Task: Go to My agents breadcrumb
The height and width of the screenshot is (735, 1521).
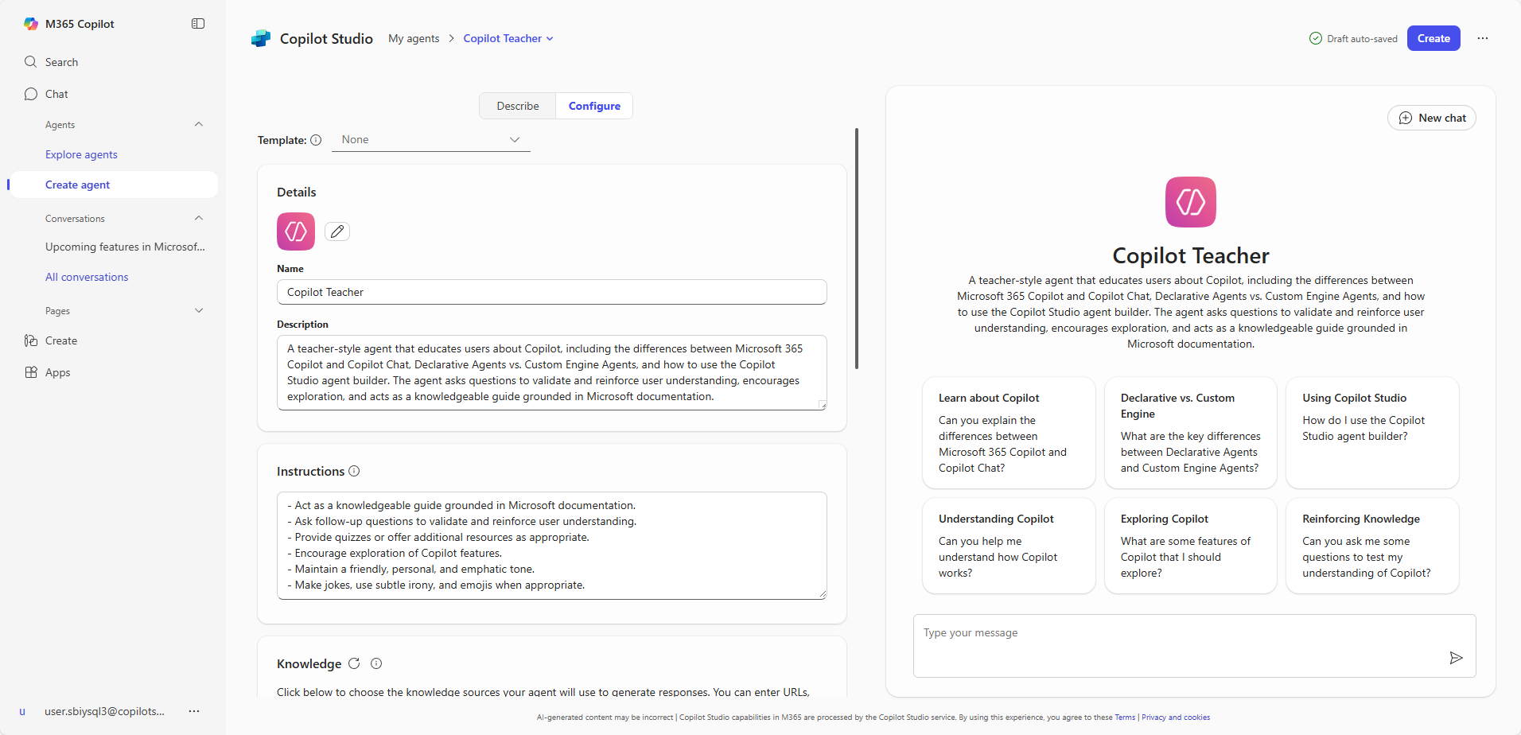Action: pos(414,38)
